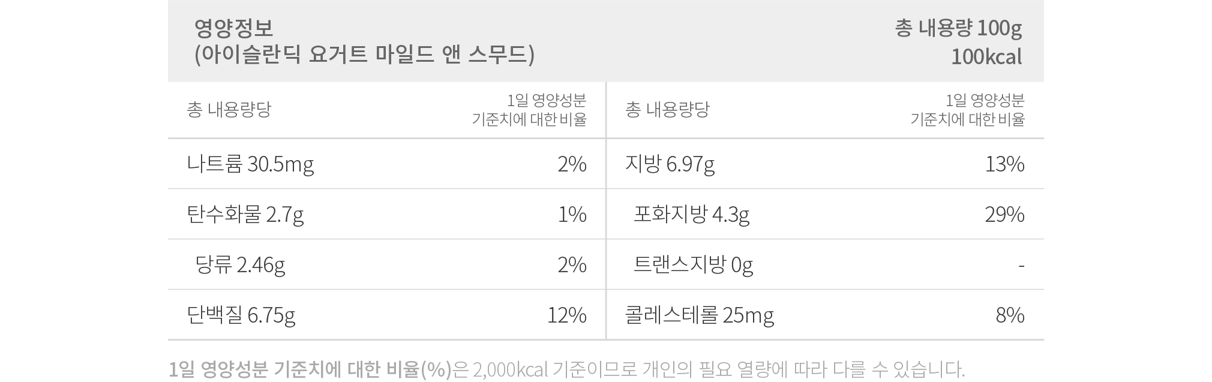Click the 총 내용량 100g label
The image size is (1212, 382).
tap(958, 28)
